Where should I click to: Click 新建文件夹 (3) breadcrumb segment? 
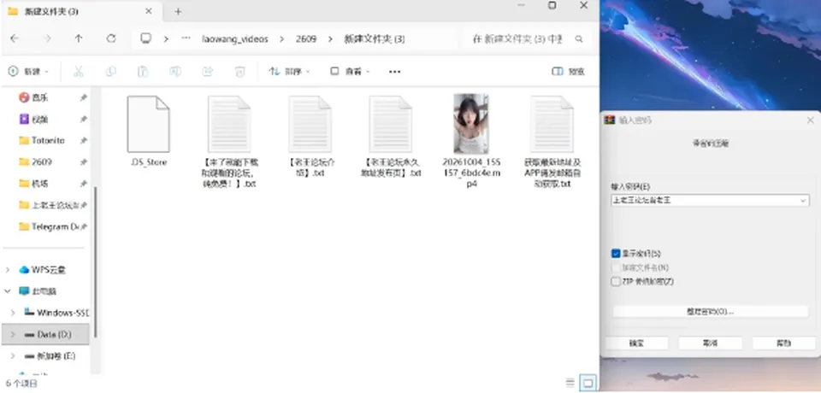point(375,38)
